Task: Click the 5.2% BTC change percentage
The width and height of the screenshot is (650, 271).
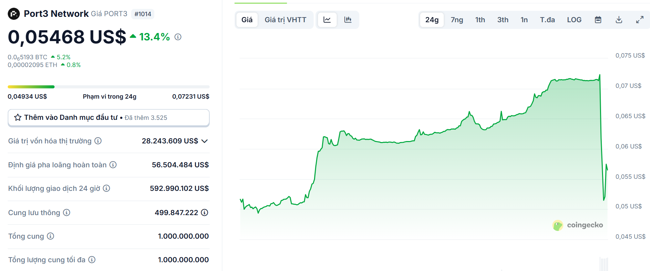Action: pyautogui.click(x=63, y=57)
